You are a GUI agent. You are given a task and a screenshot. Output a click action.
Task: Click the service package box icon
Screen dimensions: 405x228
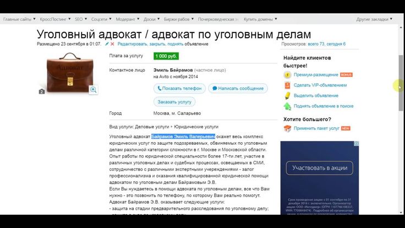click(x=287, y=128)
